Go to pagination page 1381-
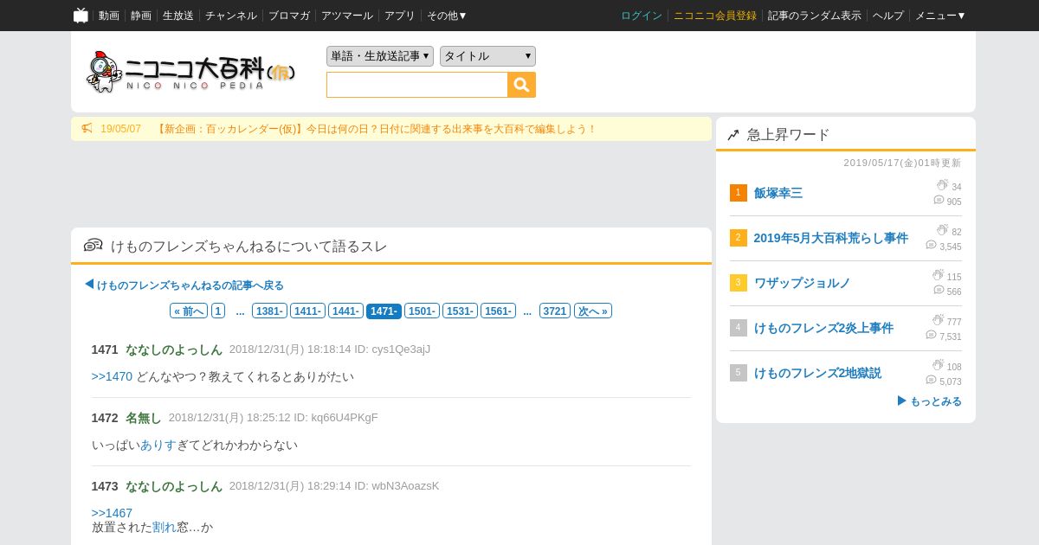This screenshot has height=545, width=1039. point(270,311)
